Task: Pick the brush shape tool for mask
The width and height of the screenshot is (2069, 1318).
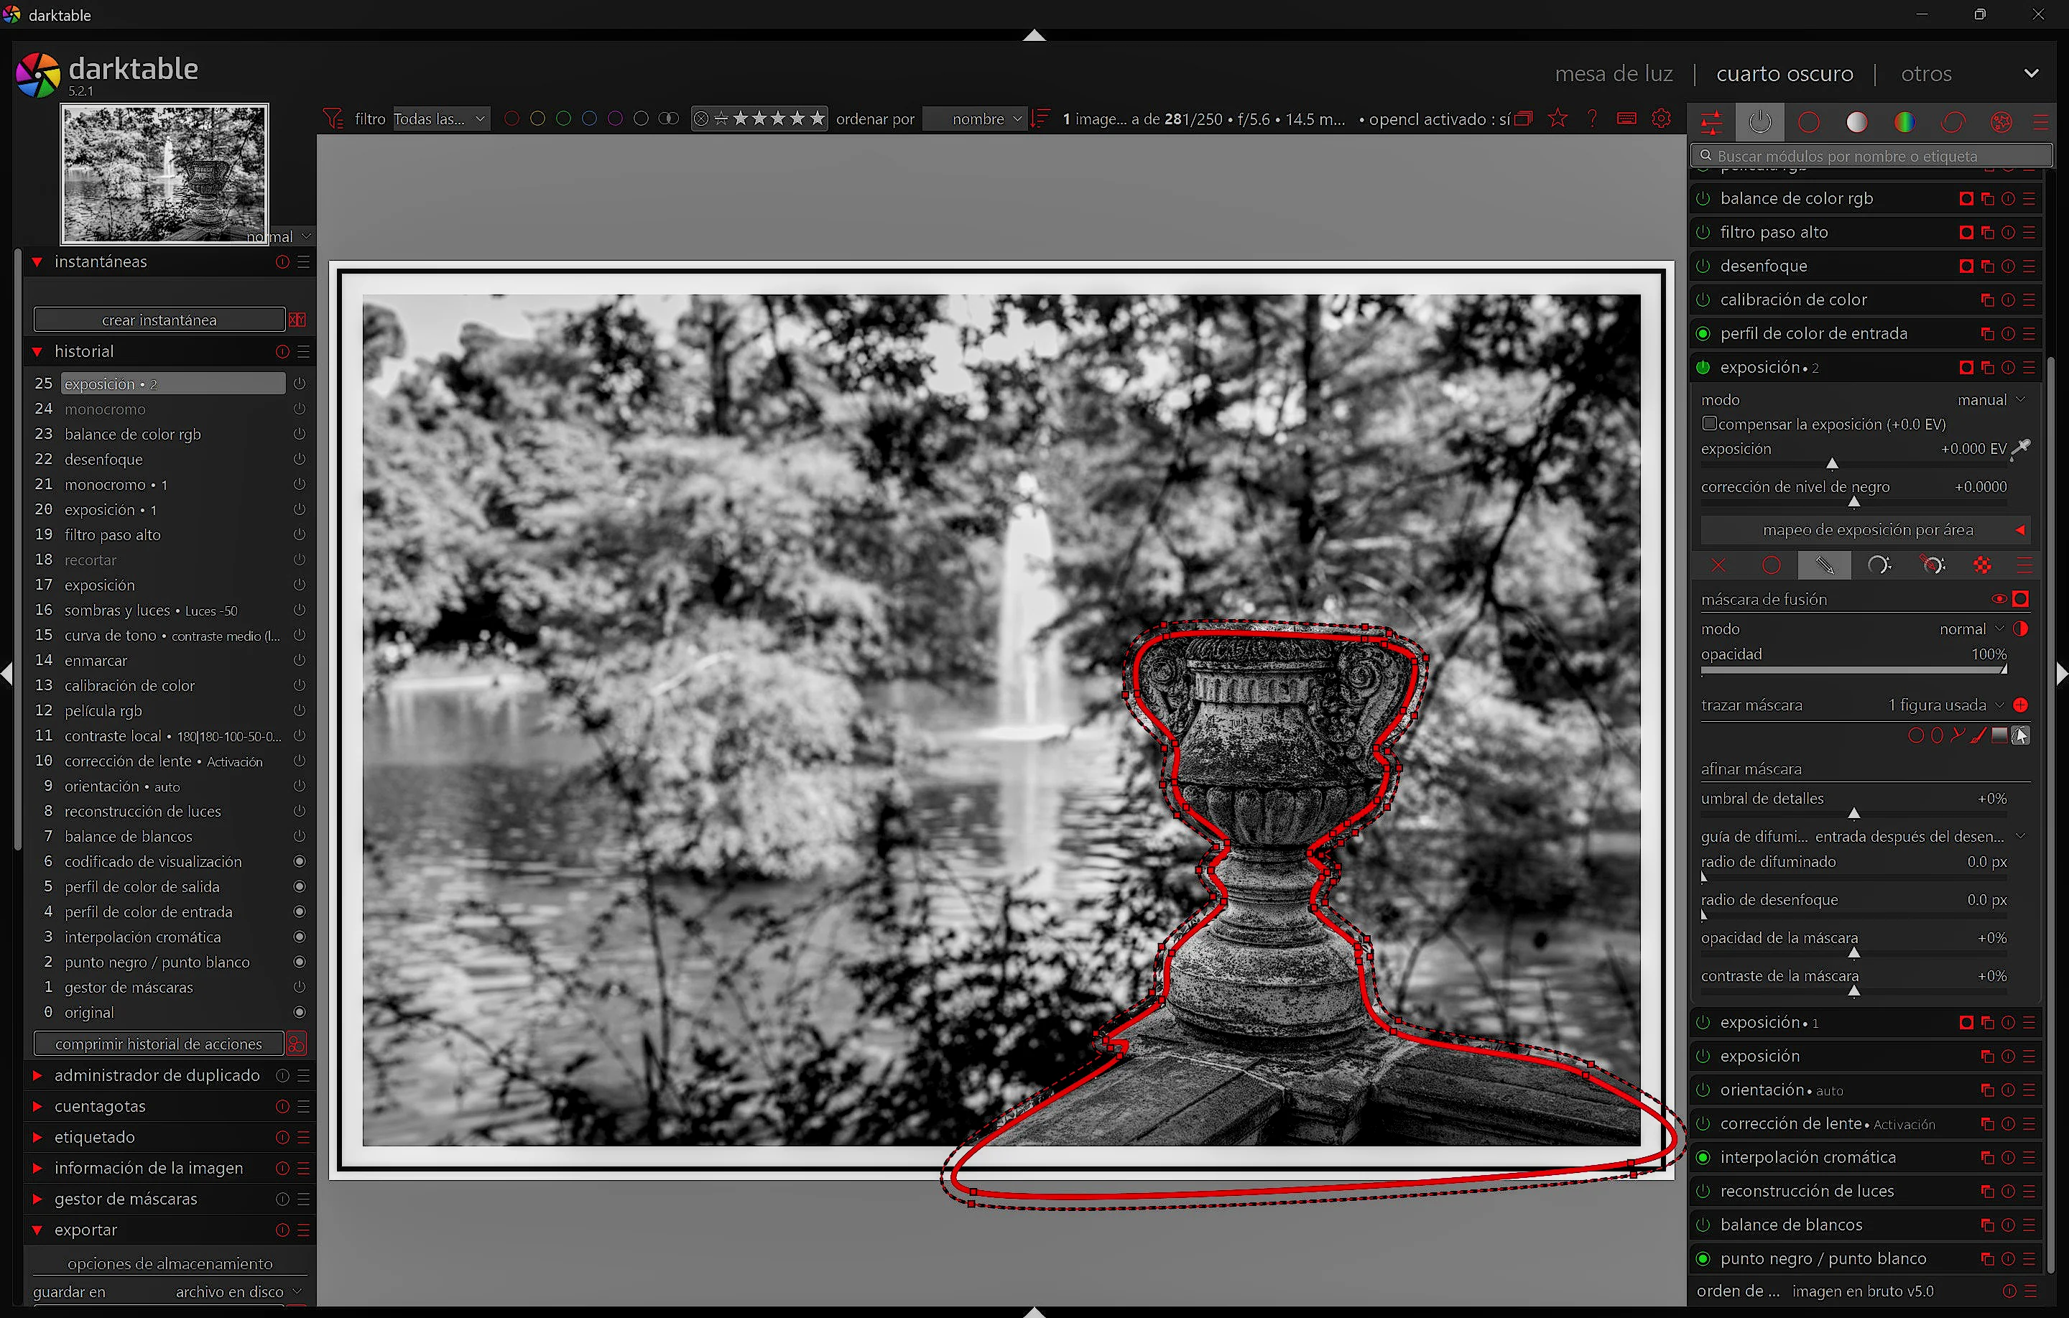Action: coord(1978,735)
